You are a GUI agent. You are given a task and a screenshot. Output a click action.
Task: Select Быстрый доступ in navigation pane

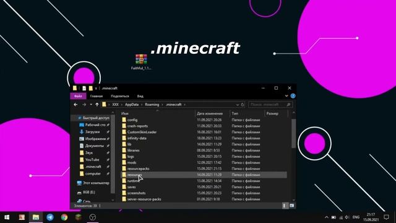point(96,118)
